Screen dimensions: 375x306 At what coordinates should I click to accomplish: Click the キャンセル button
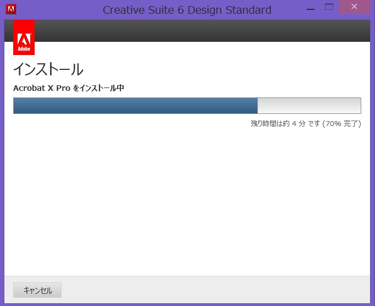pos(37,290)
